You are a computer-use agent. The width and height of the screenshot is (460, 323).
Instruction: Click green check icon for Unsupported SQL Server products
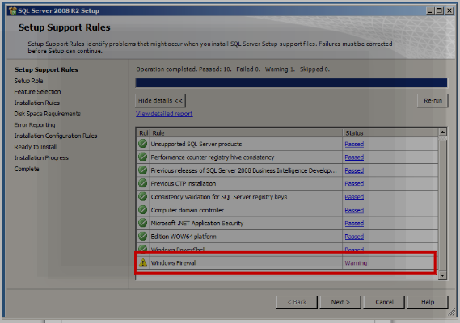tap(143, 144)
